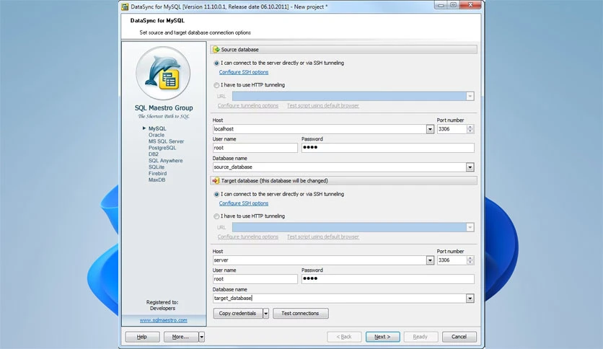603x349 pixels.
Task: Click source Test script using default browser
Action: point(323,106)
